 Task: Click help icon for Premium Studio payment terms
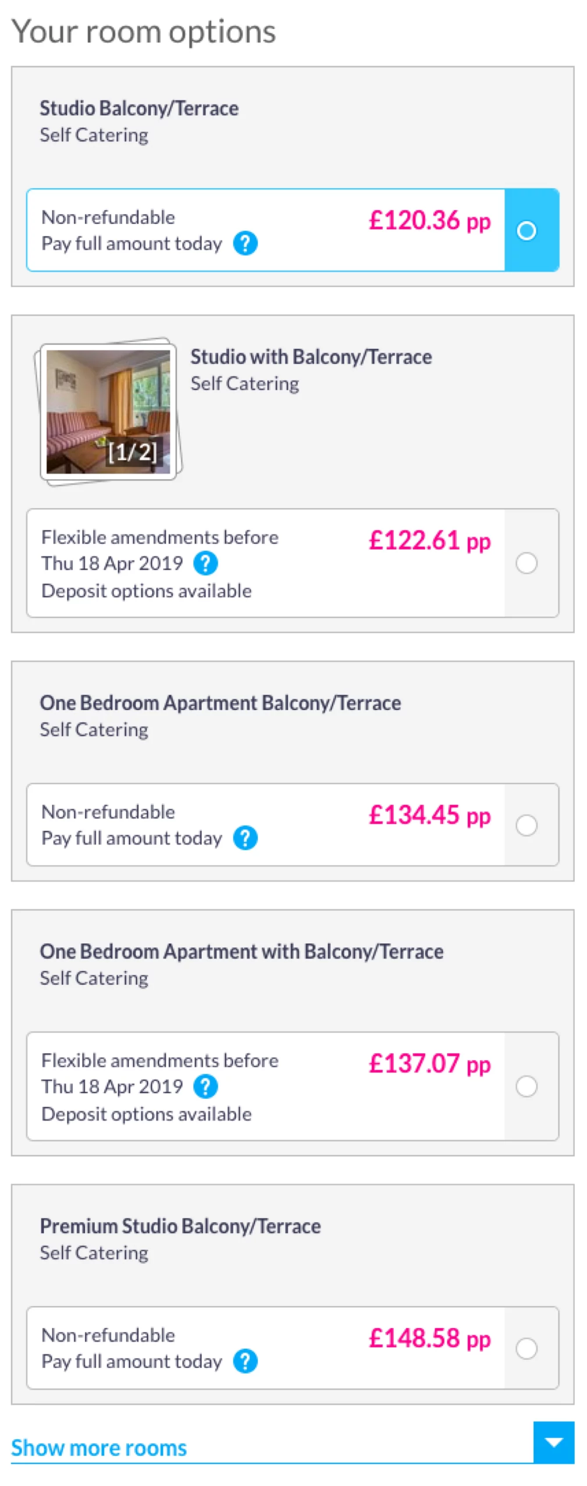pos(245,1361)
